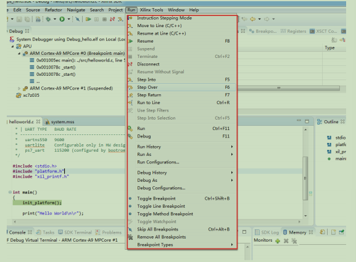Open Run History submenu
356x262 pixels.
pos(181,147)
